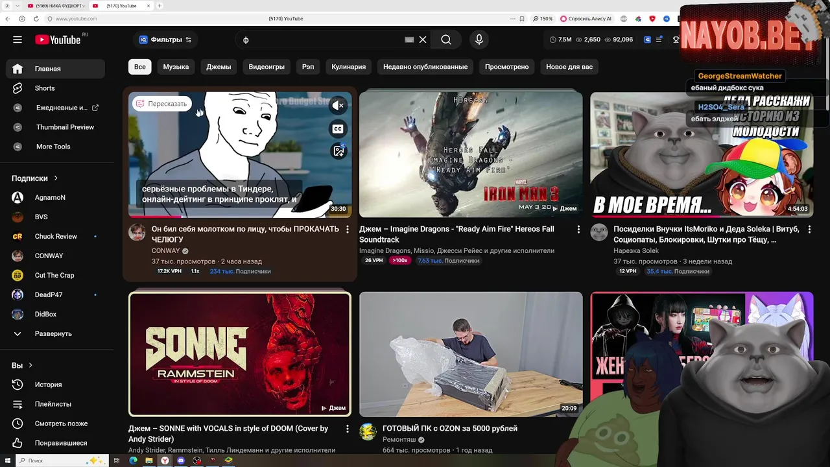Open the on-screen keyboard icon in search
This screenshot has height=467, width=830.
(x=409, y=40)
